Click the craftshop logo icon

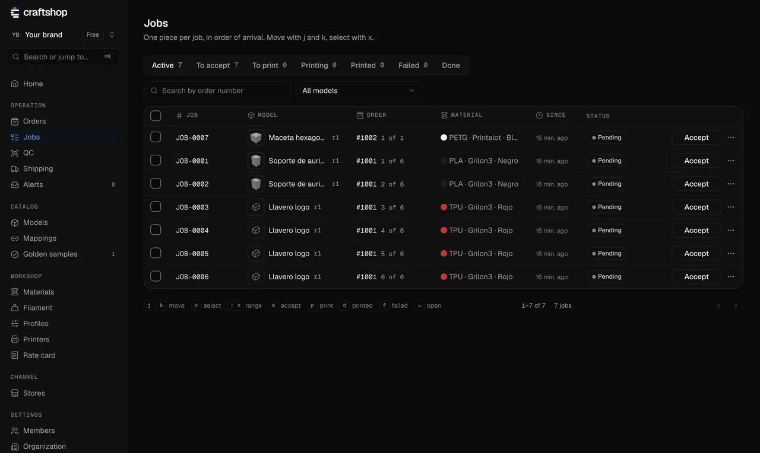[x=15, y=12]
